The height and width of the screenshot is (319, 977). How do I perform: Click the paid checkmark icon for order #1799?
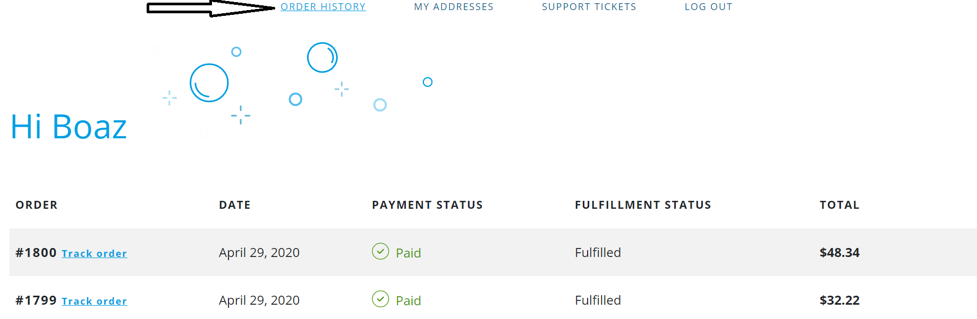380,299
